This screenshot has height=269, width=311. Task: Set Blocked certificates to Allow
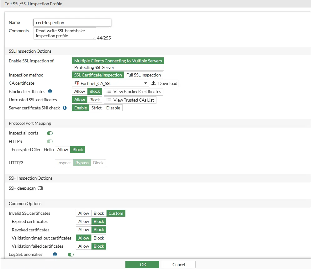80,92
